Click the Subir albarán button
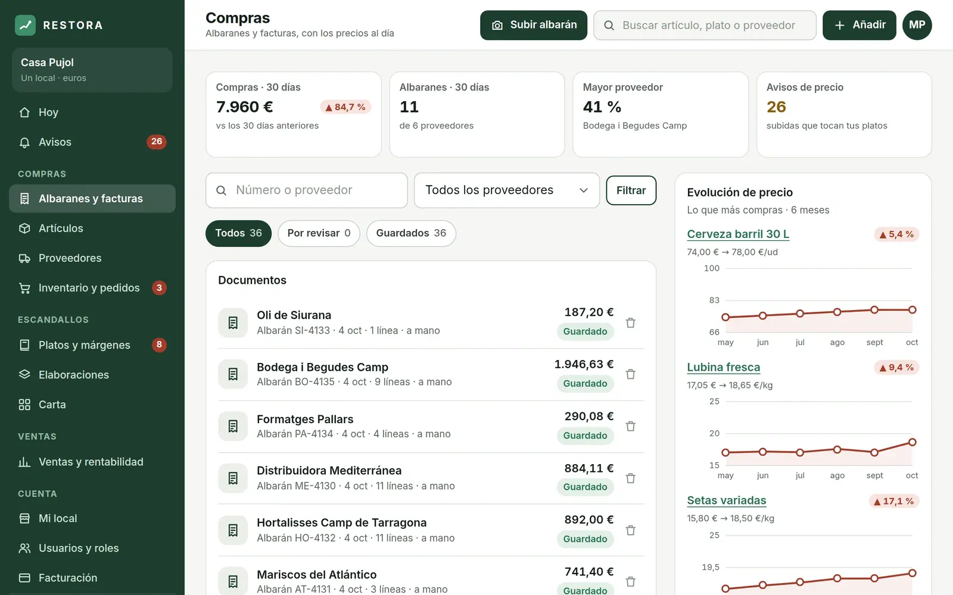Screen dimensions: 953x595 (x=534, y=25)
